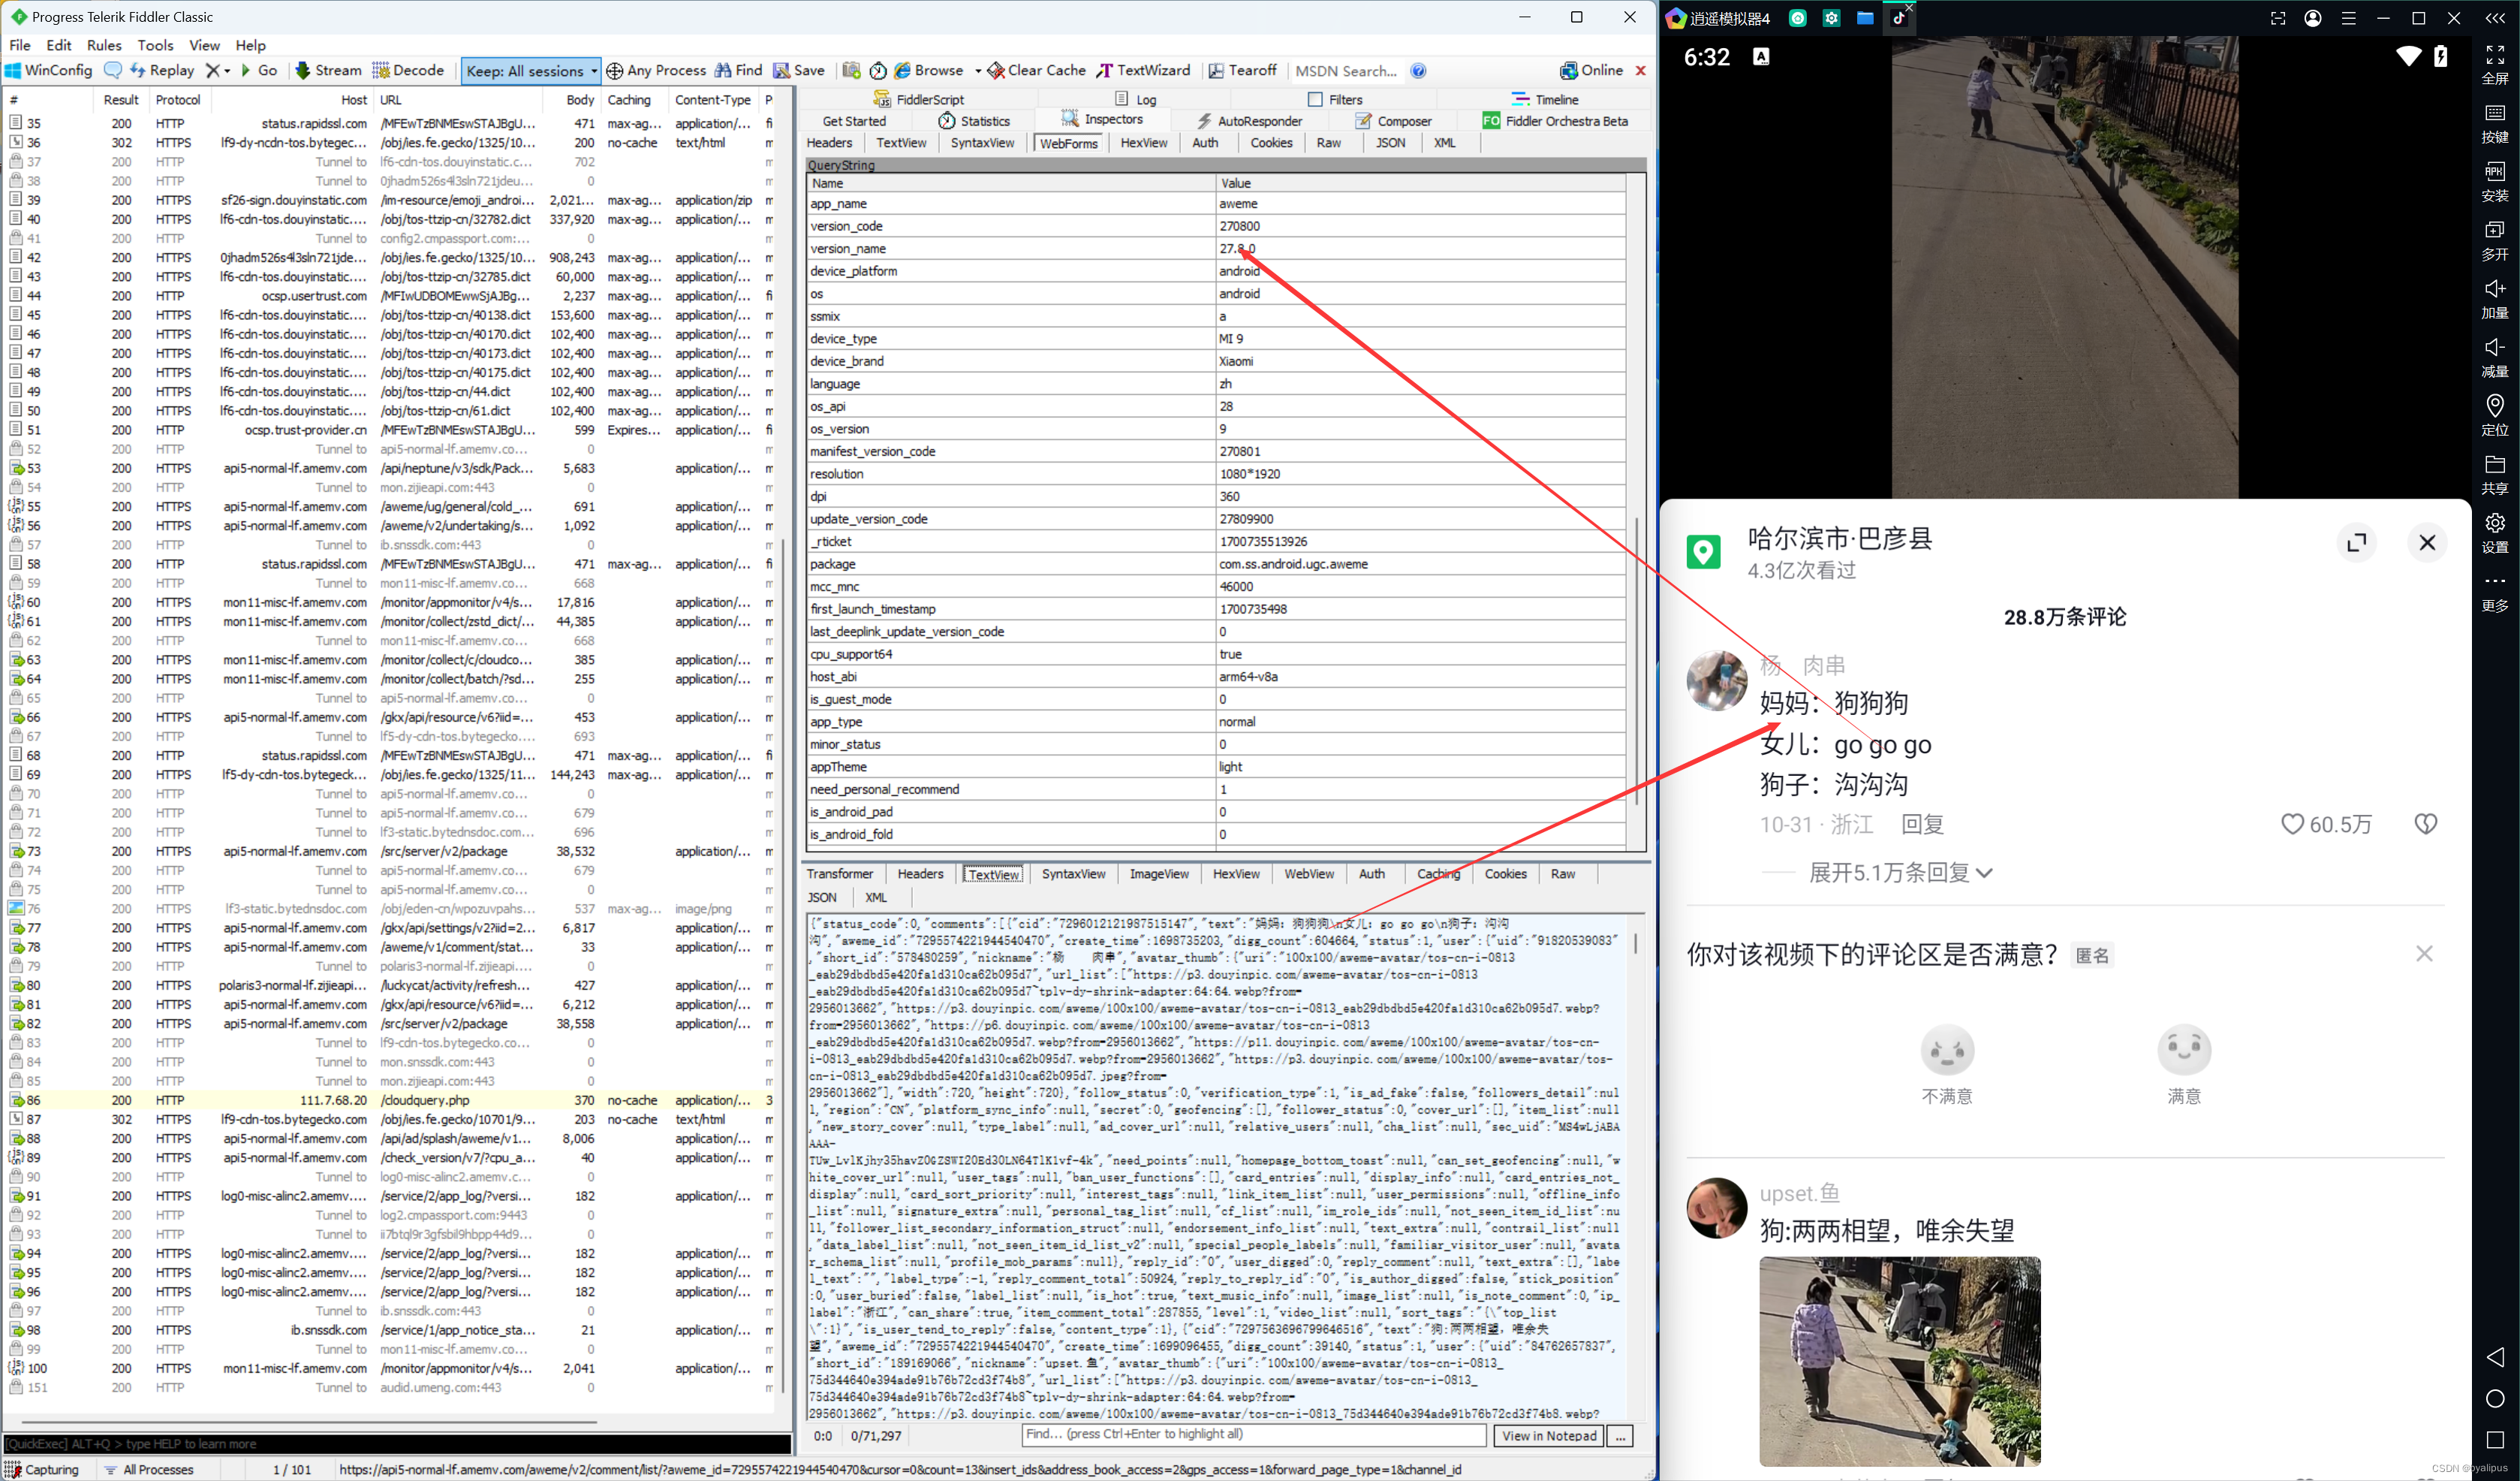Image resolution: width=2520 pixels, height=1481 pixels.
Task: Click 回复 under the first comment
Action: 1921,824
